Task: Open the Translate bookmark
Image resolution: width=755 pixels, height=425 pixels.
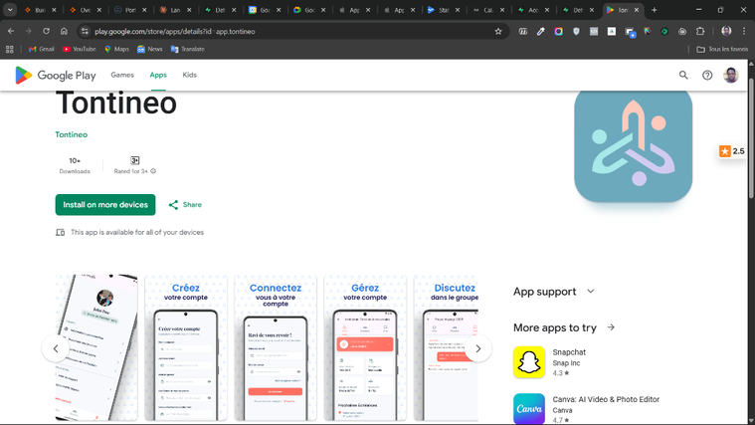Action: tap(188, 49)
